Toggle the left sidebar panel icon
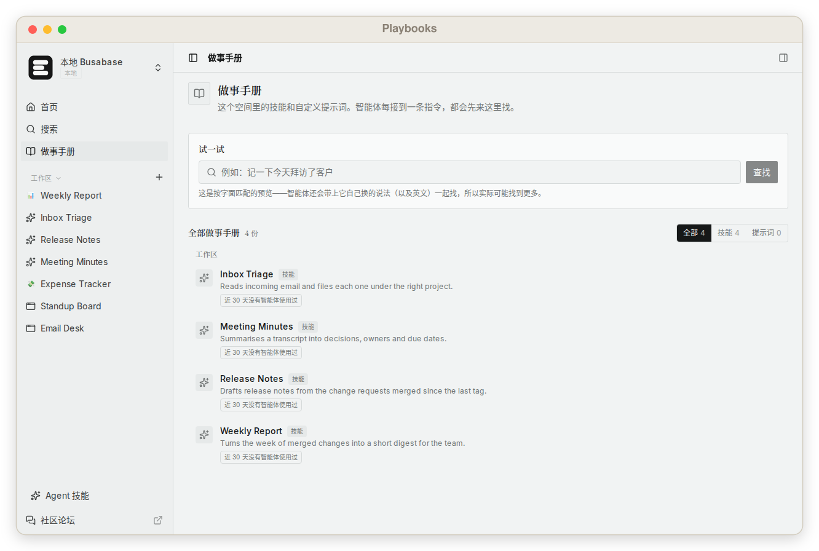The width and height of the screenshot is (819, 551). 193,58
